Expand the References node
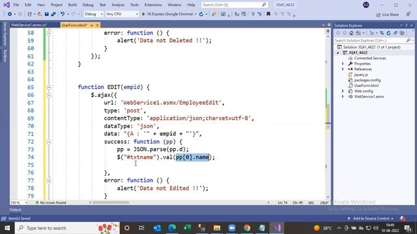The width and height of the screenshot is (417, 234). (x=343, y=69)
